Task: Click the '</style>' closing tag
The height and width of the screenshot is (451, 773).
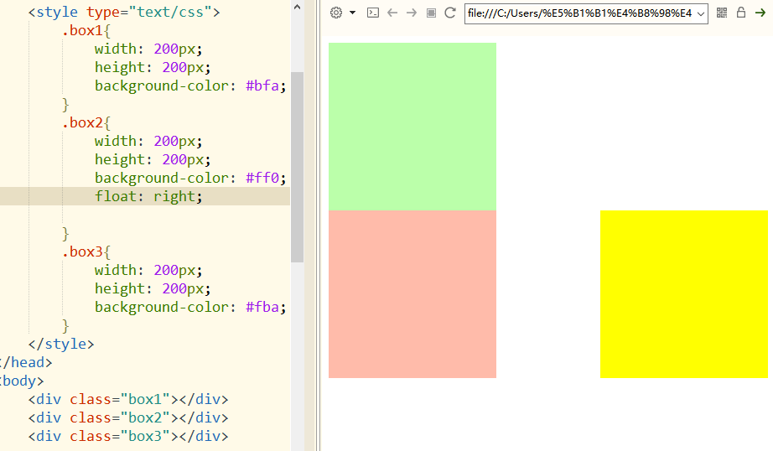Action: [x=61, y=344]
